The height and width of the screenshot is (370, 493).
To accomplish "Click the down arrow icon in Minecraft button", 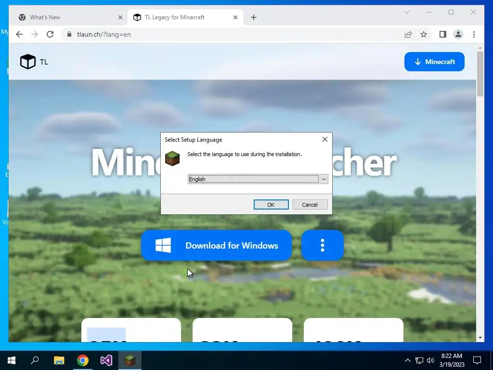I will (x=417, y=62).
